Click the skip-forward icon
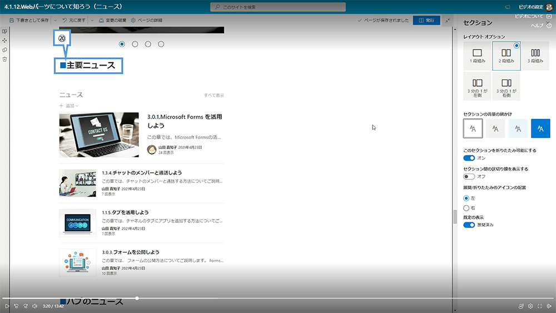 (x=26, y=306)
